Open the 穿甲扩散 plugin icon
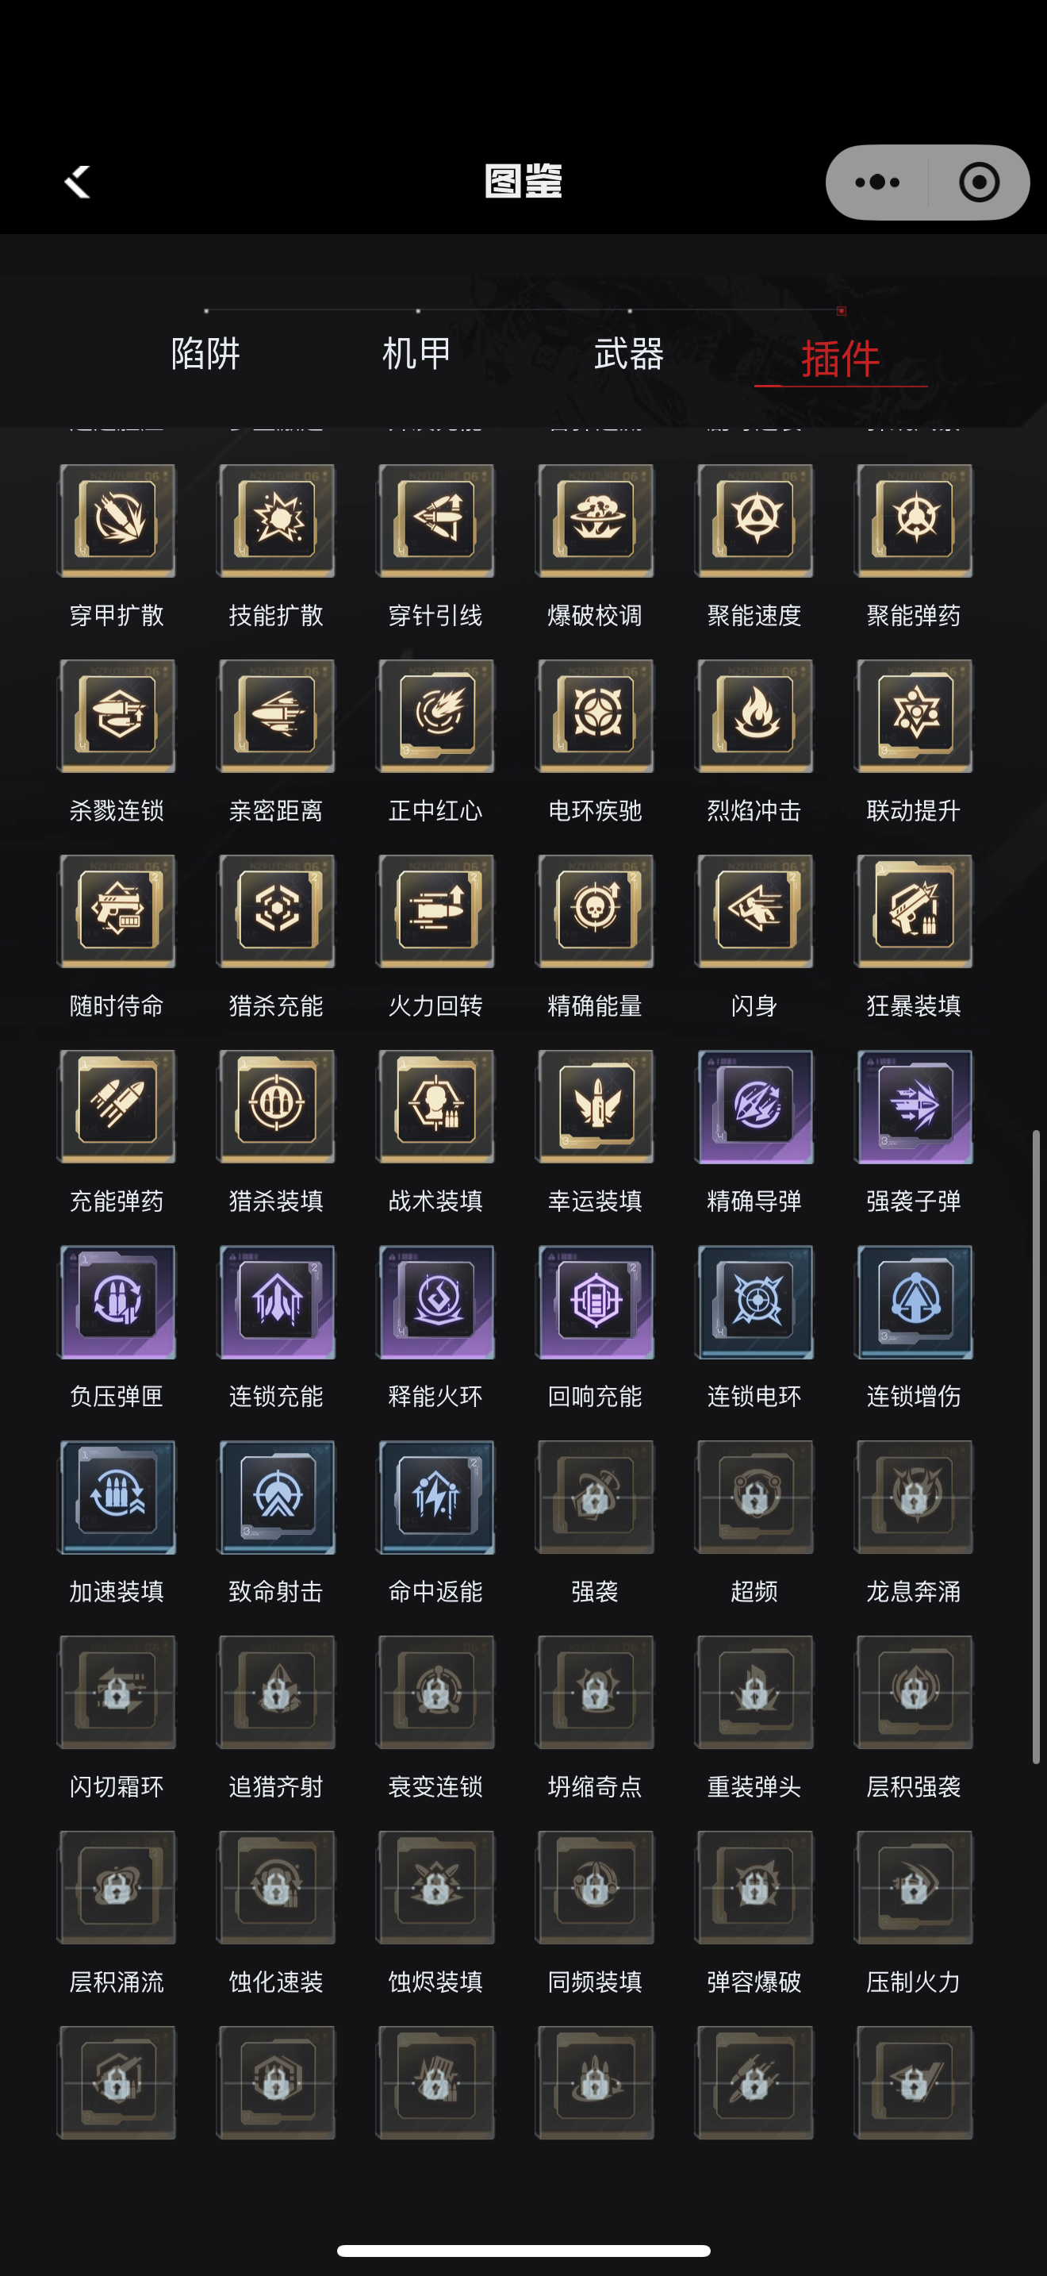Image resolution: width=1047 pixels, height=2276 pixels. coord(117,521)
